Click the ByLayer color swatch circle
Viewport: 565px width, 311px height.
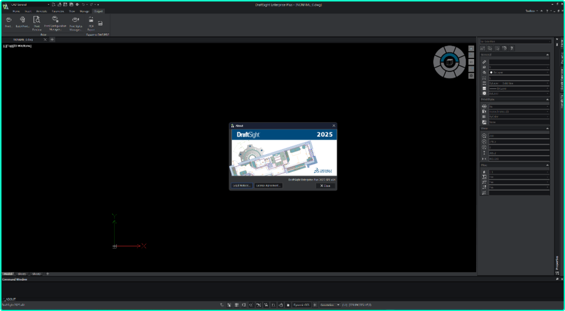click(491, 72)
